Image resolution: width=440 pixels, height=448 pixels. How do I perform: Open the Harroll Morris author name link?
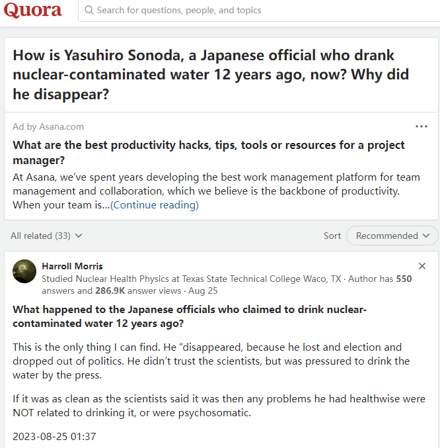click(x=72, y=266)
